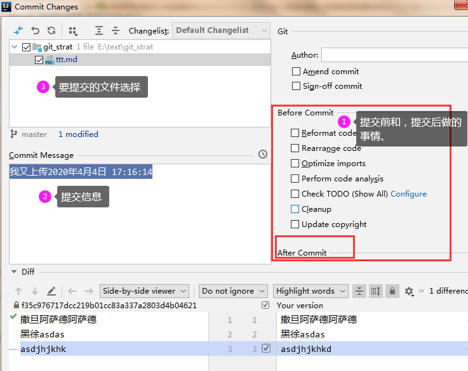Click into the Author input field
468x371 pixels.
pos(394,55)
